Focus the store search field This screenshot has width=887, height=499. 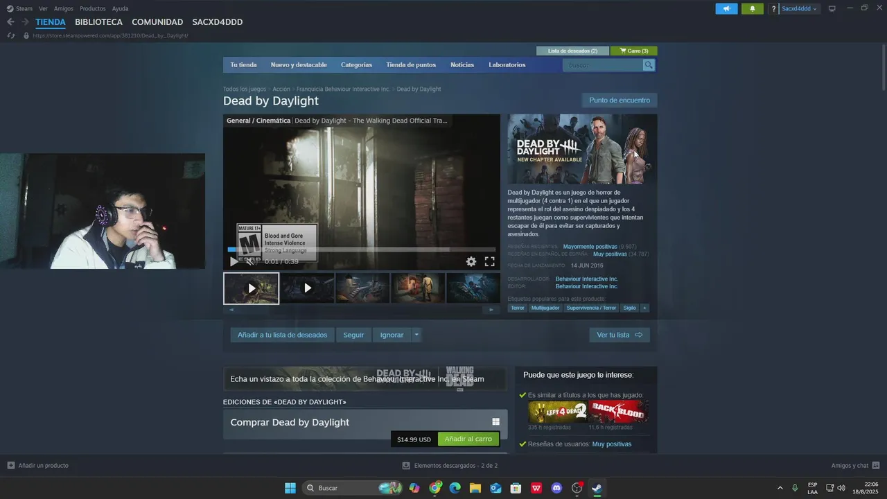(x=604, y=65)
